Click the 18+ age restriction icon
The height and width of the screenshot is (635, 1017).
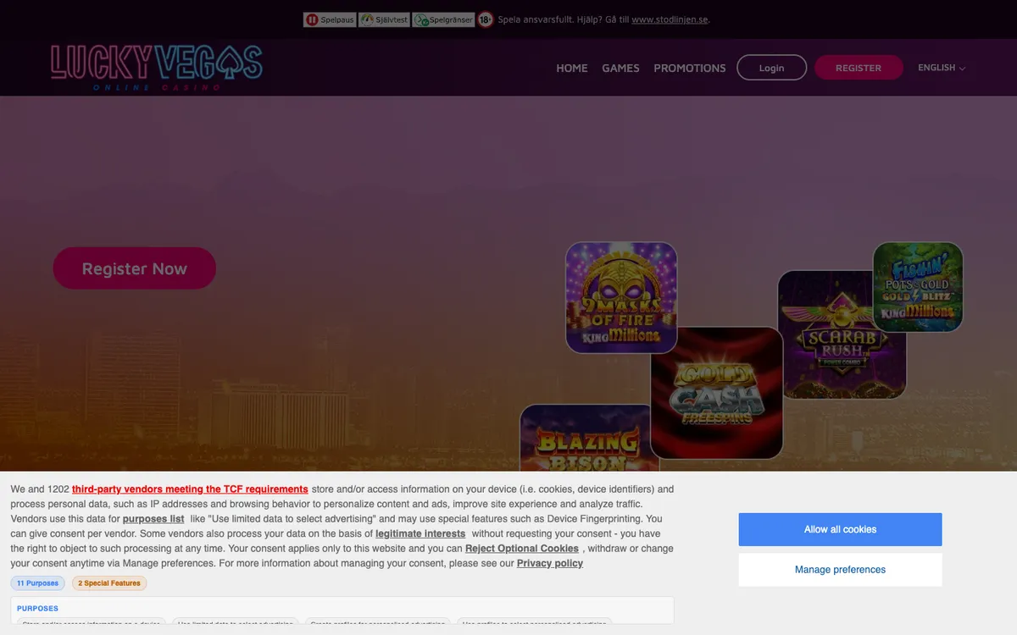[485, 19]
